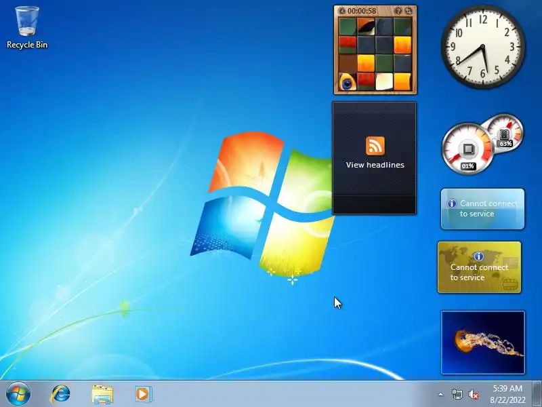Open the Windows Start menu

pyautogui.click(x=18, y=394)
